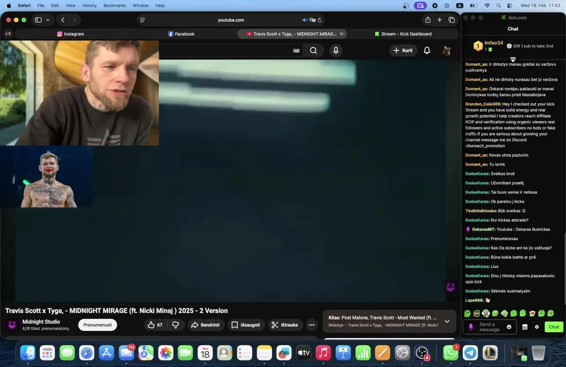Click lmfao34 in the gift leaderboard

[x=494, y=42]
